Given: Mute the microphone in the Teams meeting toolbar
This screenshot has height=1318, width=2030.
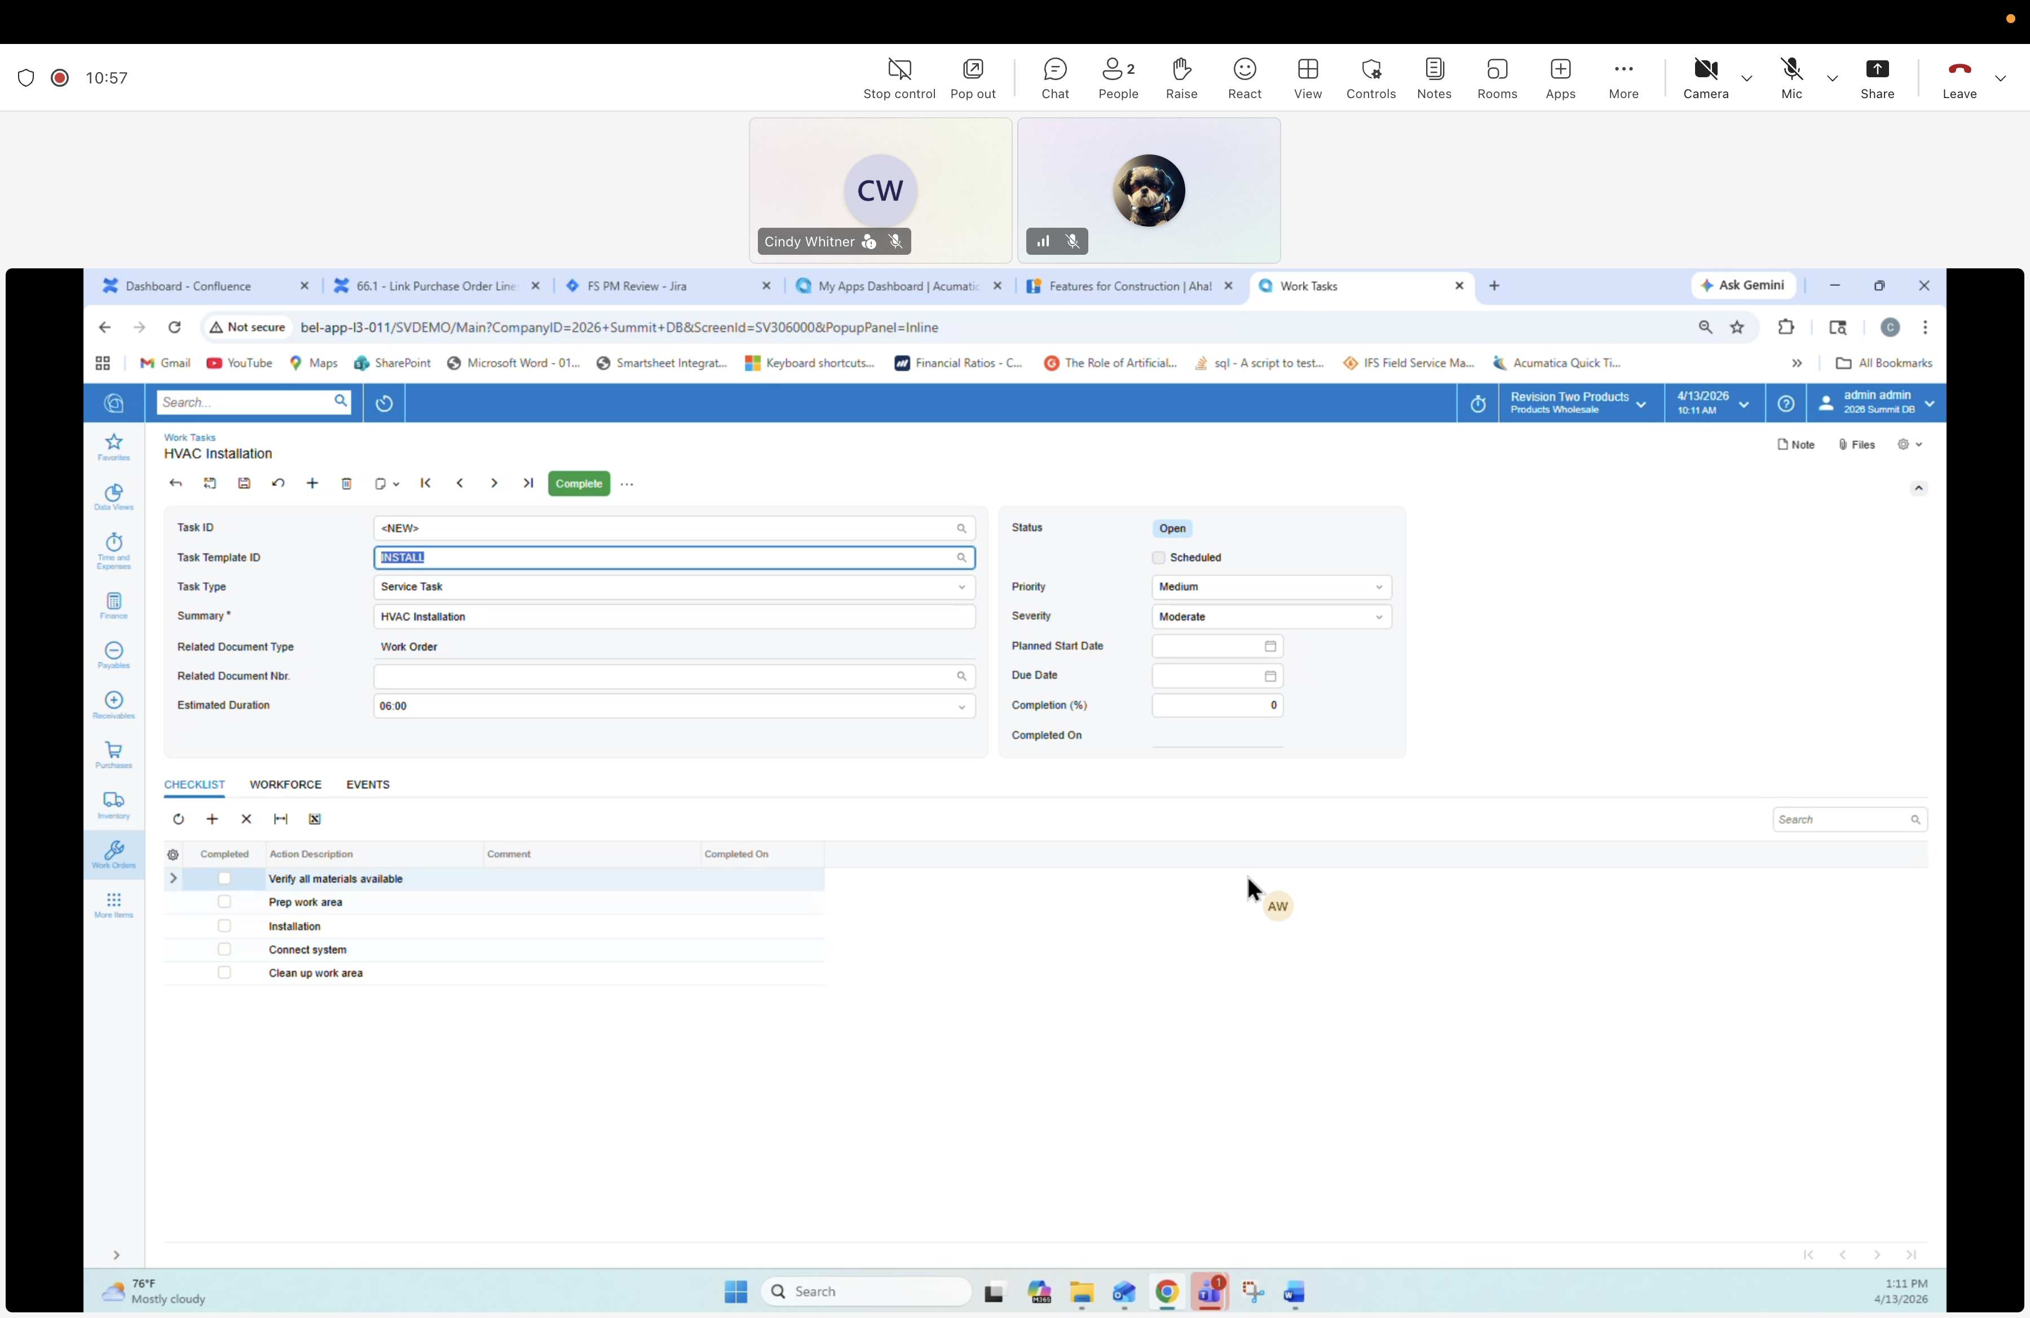Looking at the screenshot, I should (1791, 77).
